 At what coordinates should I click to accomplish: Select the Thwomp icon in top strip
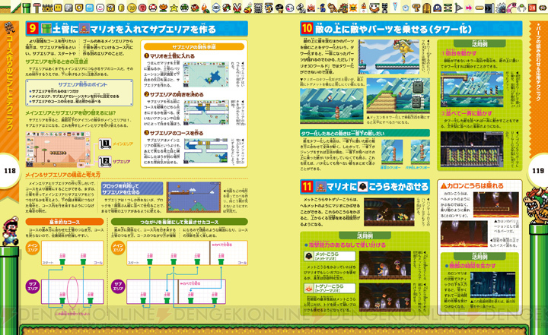pos(257,8)
